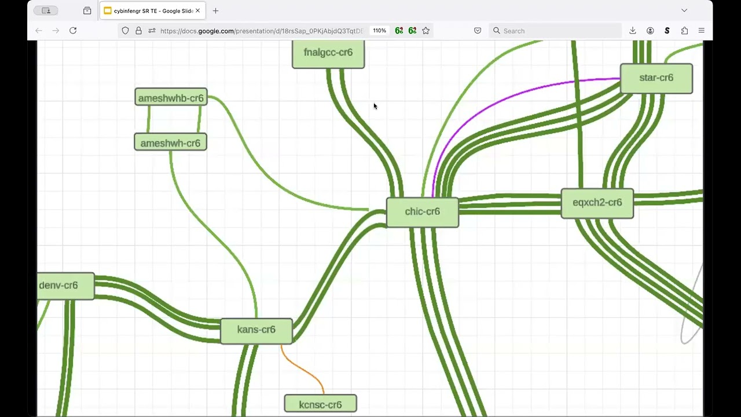
Task: Click the docs.google.com URL address bar
Action: [262, 31]
